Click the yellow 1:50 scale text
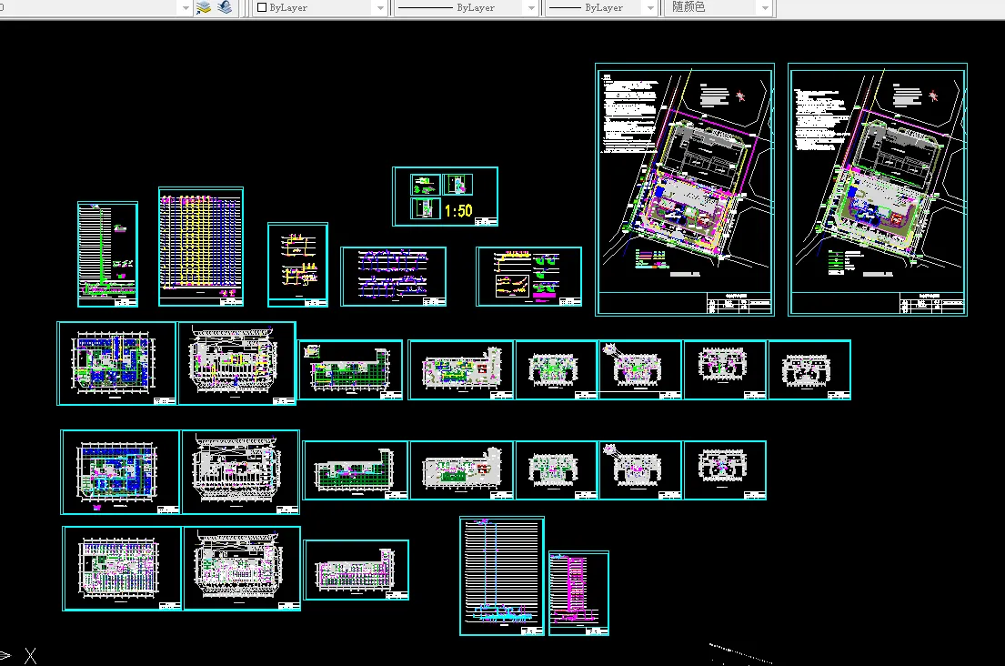Image resolution: width=1005 pixels, height=666 pixels. (x=458, y=211)
